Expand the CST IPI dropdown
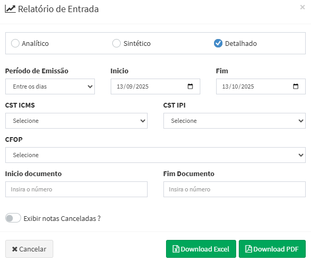Image resolution: width=311 pixels, height=261 pixels. (235, 121)
